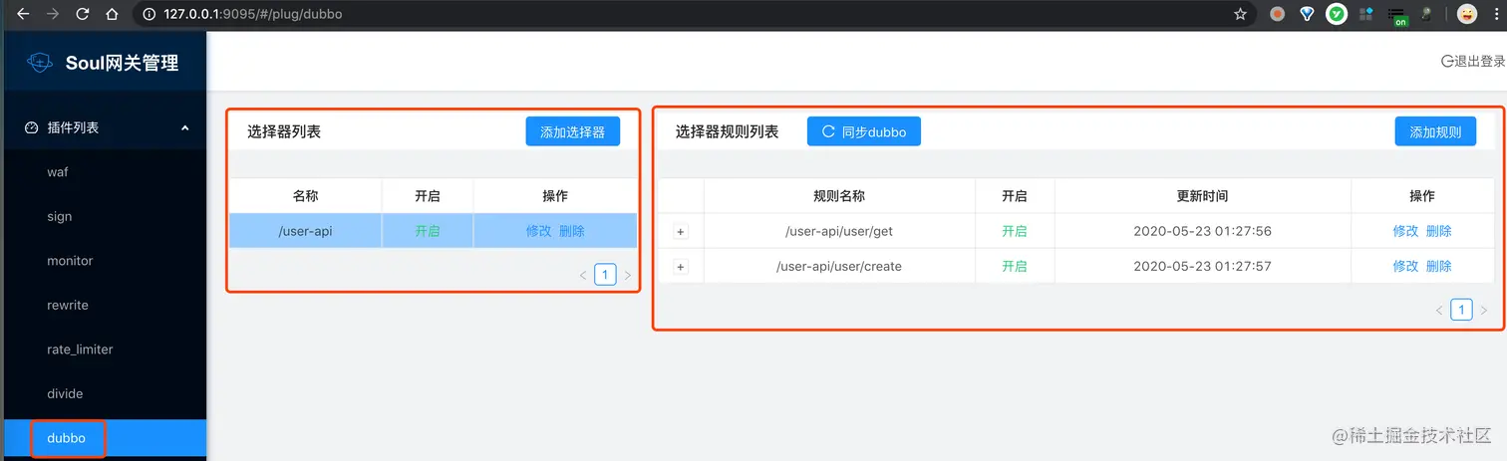Open the extension with 'on' badge
This screenshot has width=1507, height=461.
tap(1399, 15)
